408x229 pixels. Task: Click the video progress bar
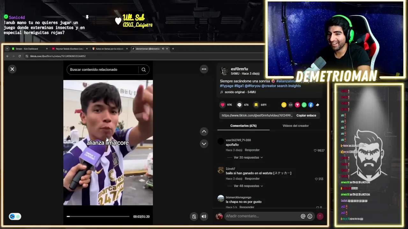tap(98, 217)
